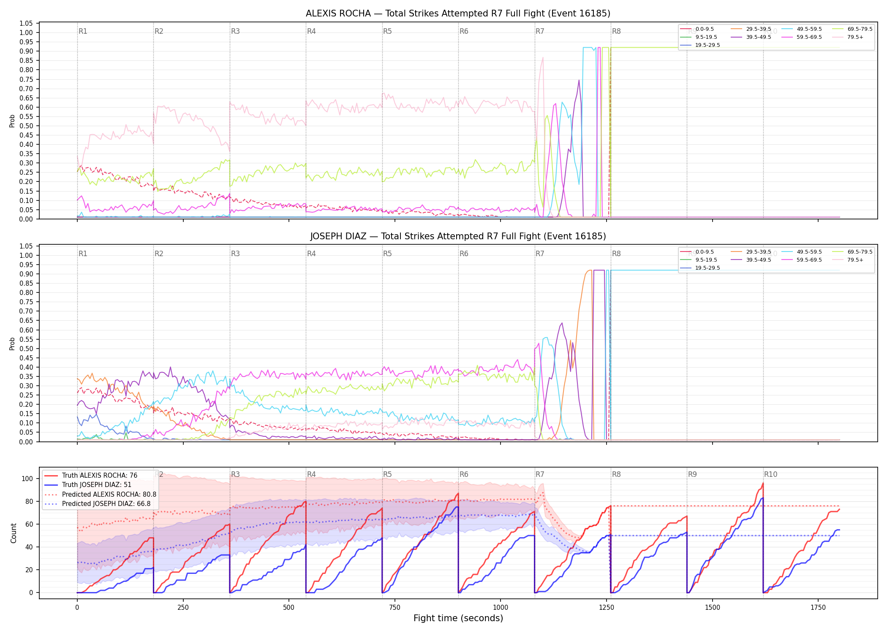This screenshot has height=633, width=887.
Task: Click R2 marker in Joseph Diaz plot
Action: coord(159,254)
